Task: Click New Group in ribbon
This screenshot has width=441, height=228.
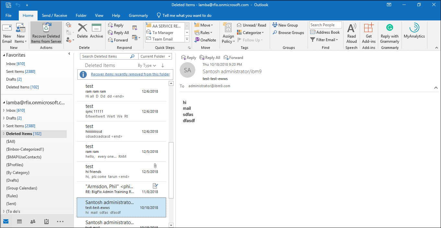Action: coord(285,25)
